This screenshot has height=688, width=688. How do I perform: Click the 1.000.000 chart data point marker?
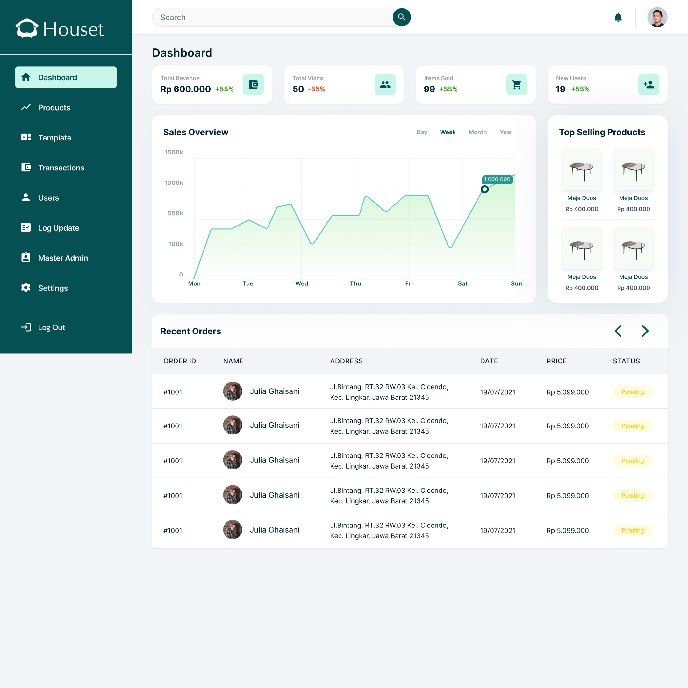tap(485, 190)
